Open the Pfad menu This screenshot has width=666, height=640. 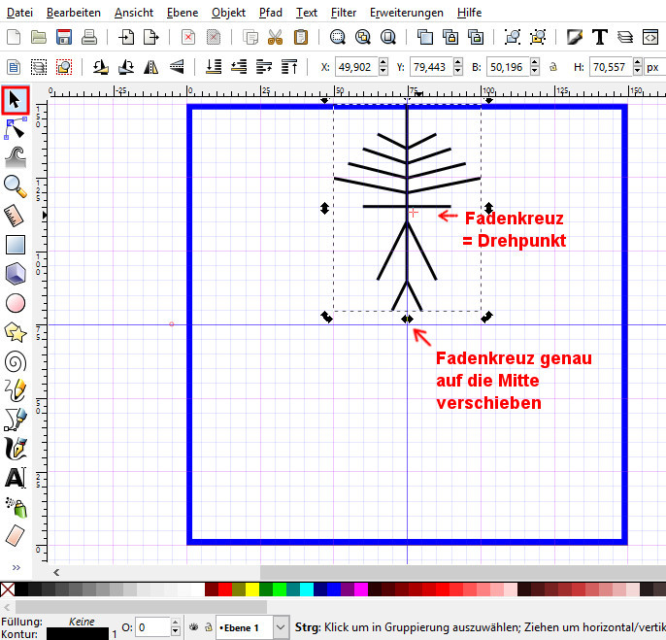click(x=271, y=13)
